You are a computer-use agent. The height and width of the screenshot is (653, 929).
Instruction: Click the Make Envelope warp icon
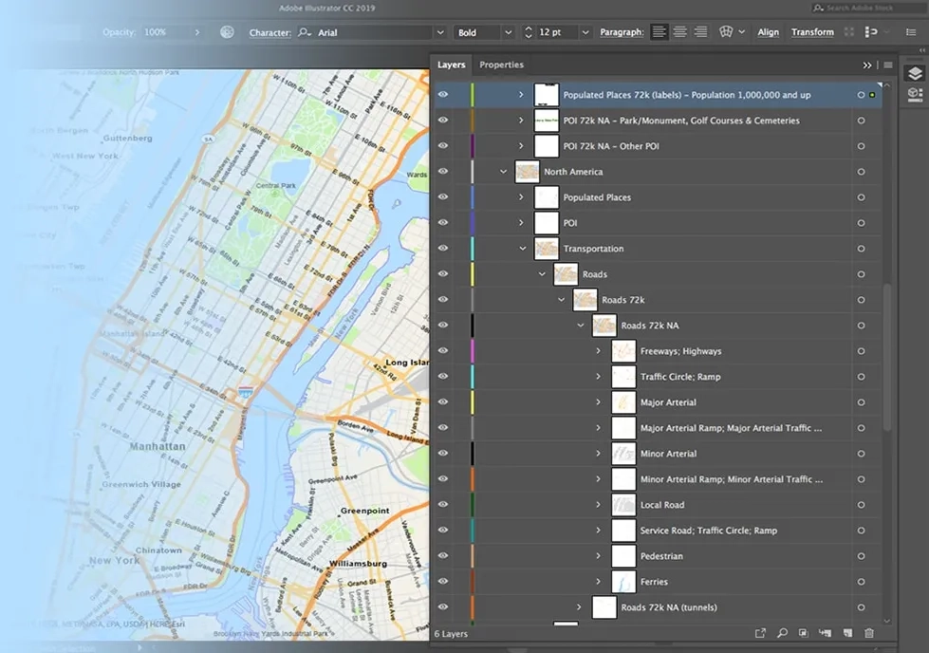pos(726,32)
